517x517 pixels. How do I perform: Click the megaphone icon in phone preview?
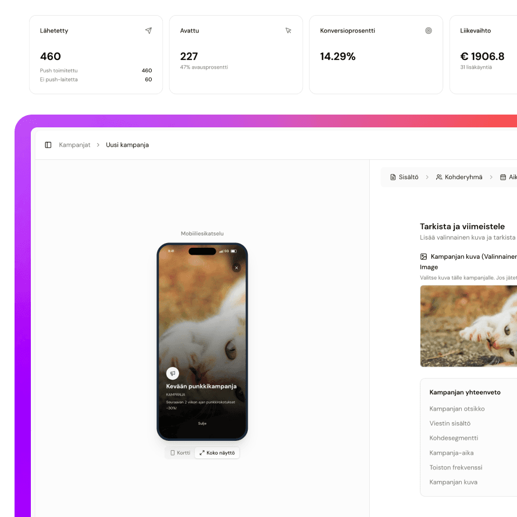click(173, 373)
